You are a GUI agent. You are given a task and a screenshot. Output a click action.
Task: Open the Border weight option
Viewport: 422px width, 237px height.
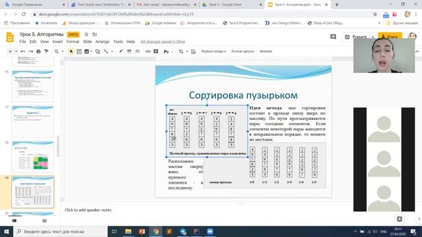click(129, 51)
